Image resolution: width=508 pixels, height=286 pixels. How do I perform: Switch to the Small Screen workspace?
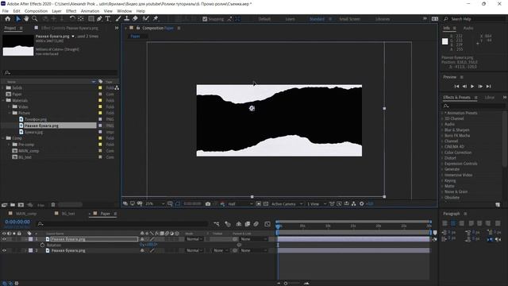tap(349, 19)
